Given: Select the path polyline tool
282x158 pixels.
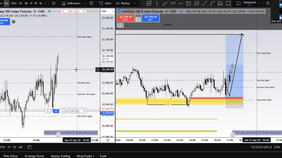Looking at the screenshot, I should point(173,3).
